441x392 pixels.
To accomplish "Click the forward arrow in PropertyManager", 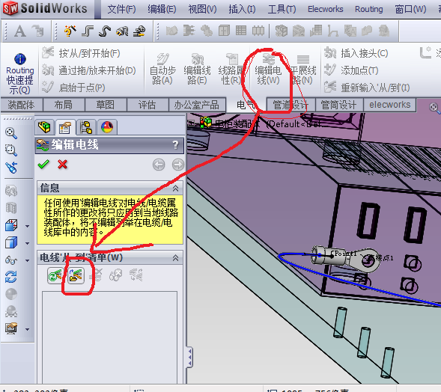I will coord(178,165).
